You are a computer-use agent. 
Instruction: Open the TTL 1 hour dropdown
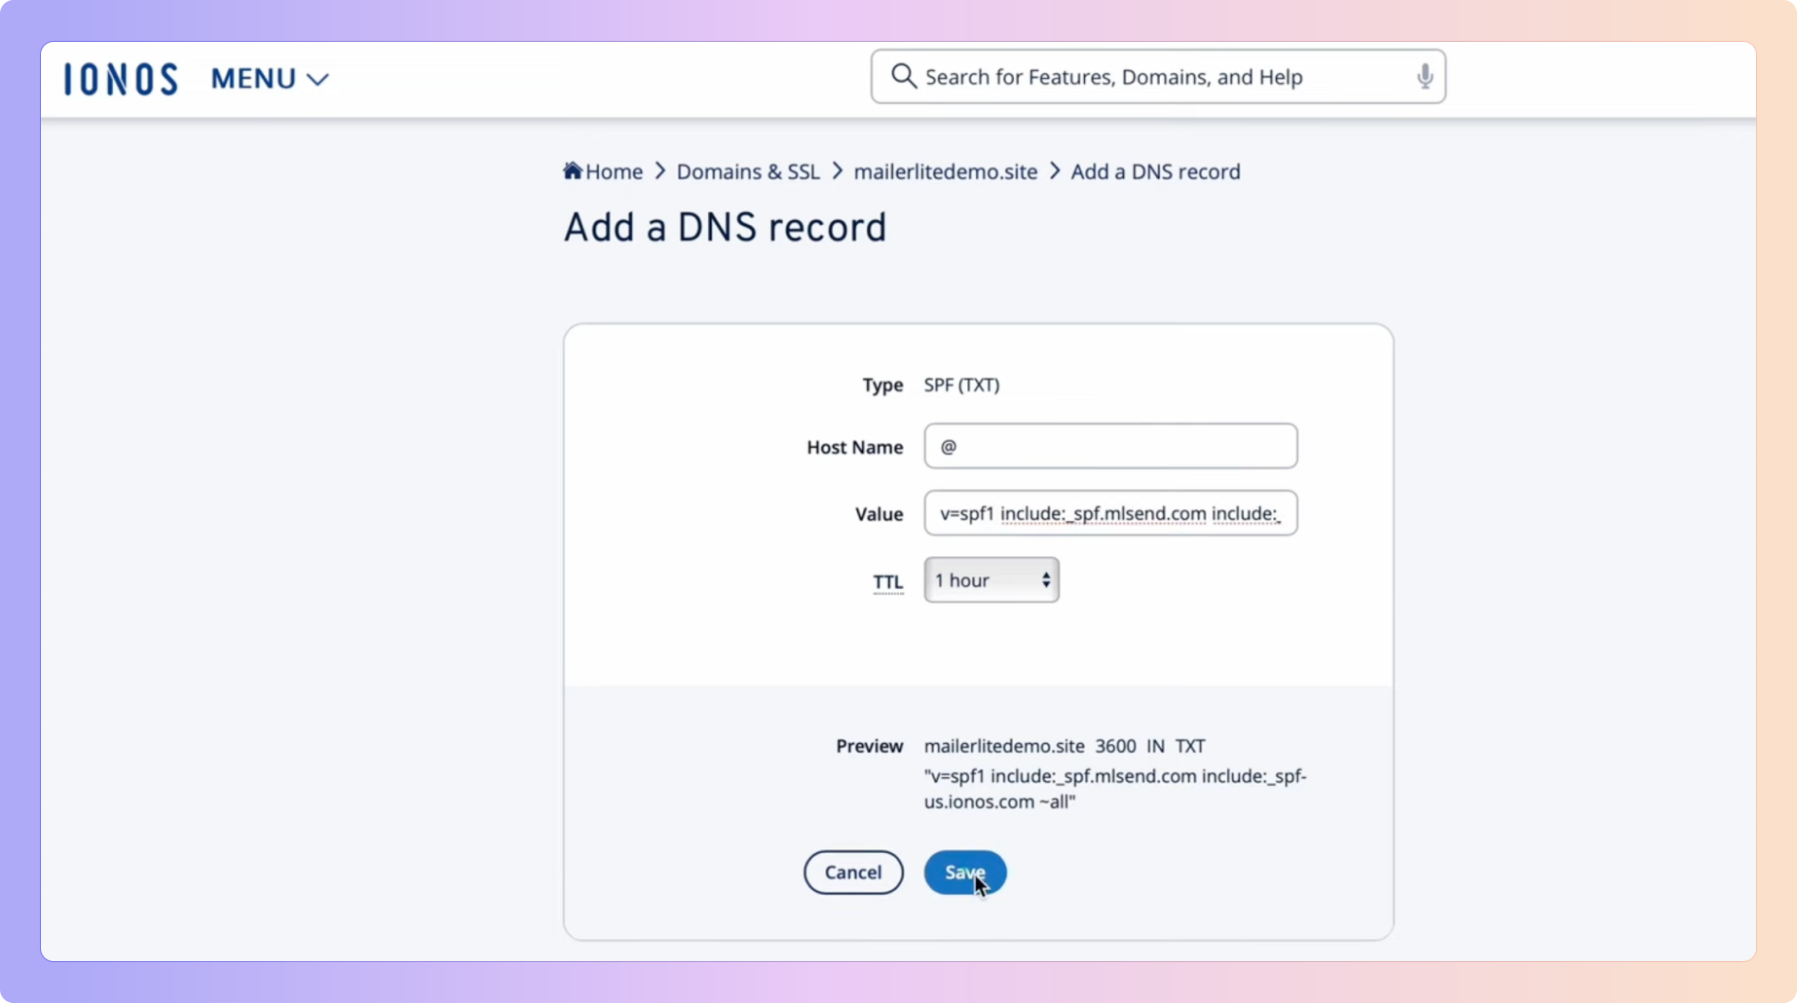coord(992,580)
